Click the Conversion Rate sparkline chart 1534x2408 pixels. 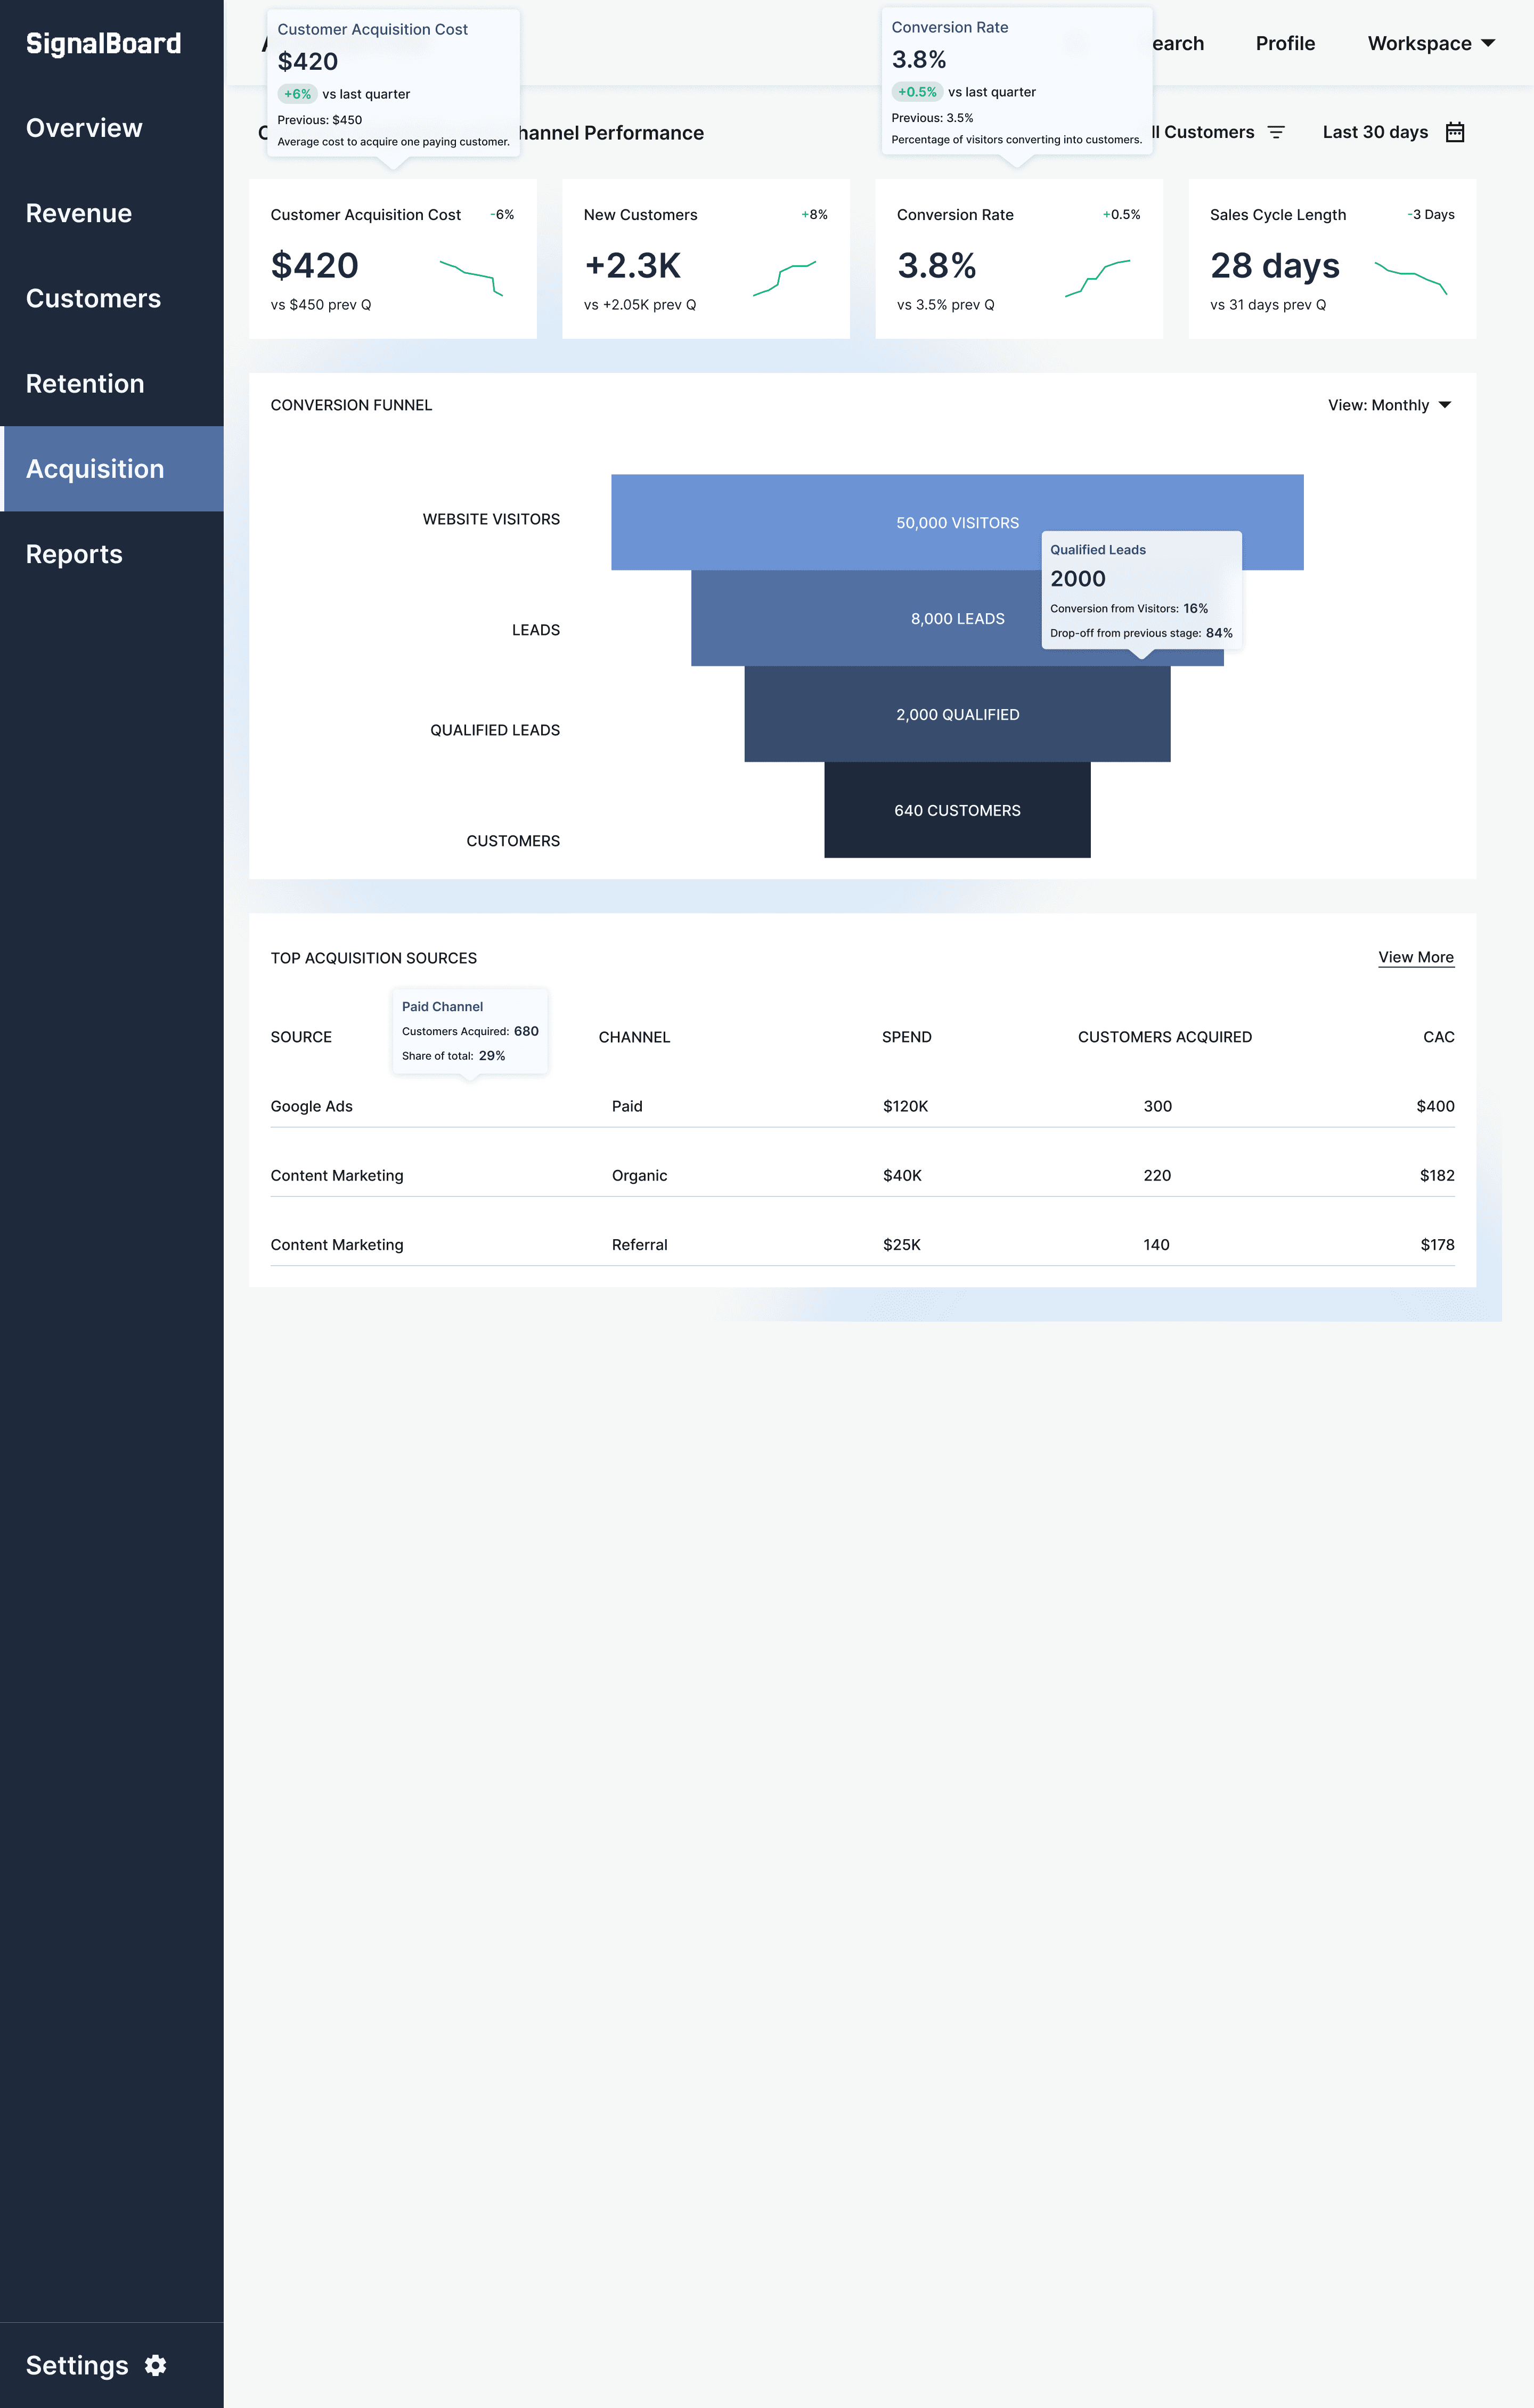point(1097,277)
